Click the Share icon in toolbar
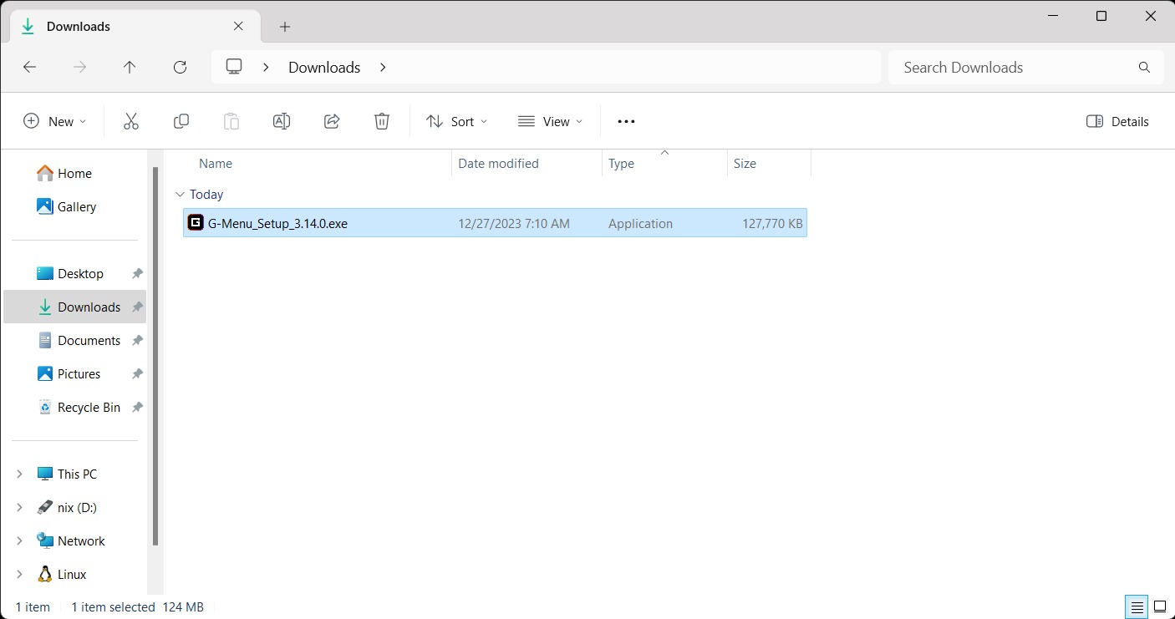 click(332, 121)
